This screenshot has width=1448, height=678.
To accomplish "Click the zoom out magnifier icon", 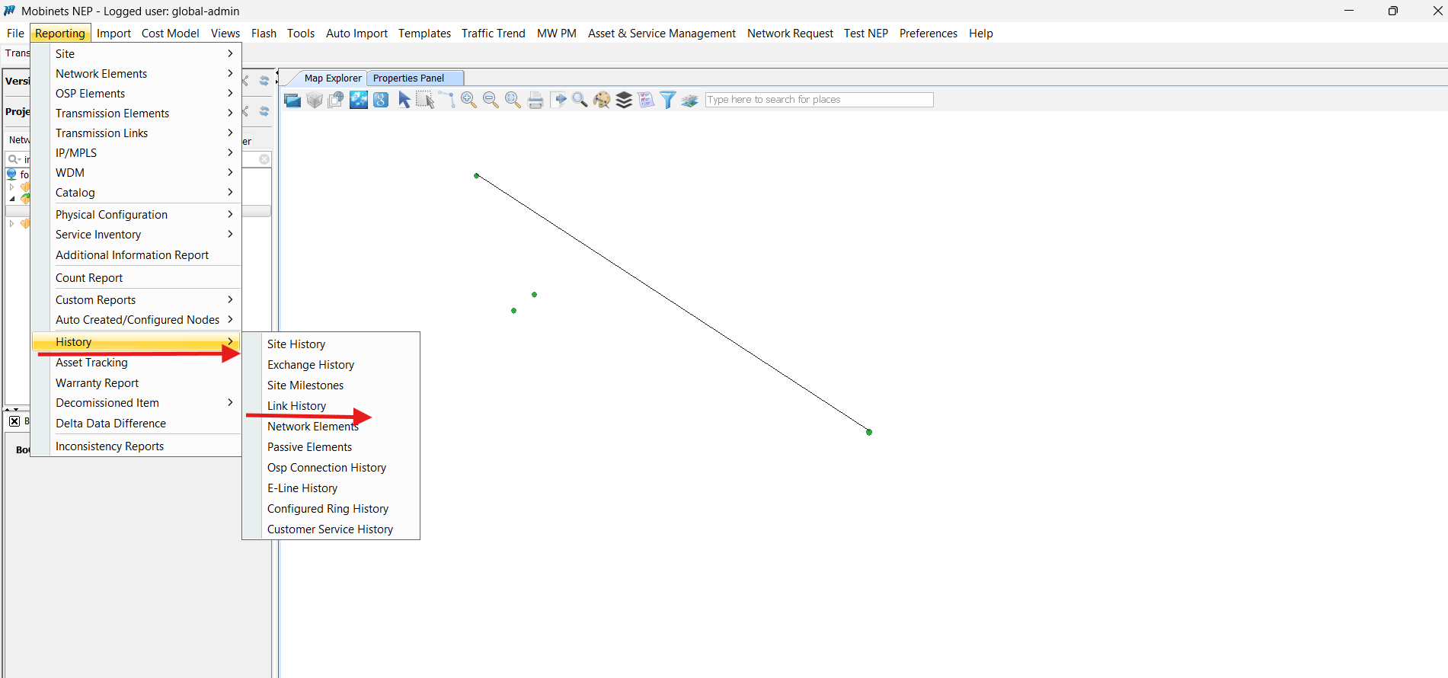I will tap(491, 100).
